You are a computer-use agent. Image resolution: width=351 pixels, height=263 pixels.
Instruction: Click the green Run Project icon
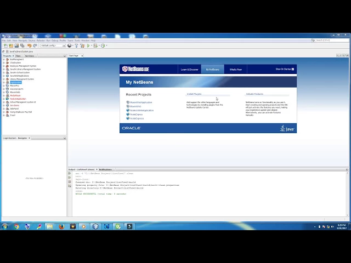pyautogui.click(x=88, y=45)
